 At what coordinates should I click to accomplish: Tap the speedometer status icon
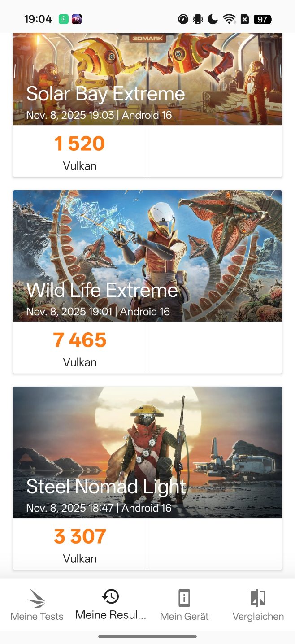click(x=183, y=19)
